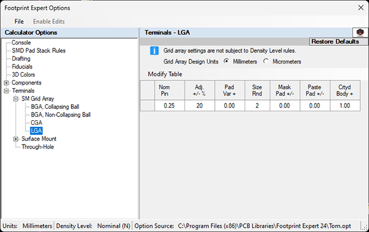Click the Adj. +/- % value 20 cell
This screenshot has height=232, width=369.
199,106
